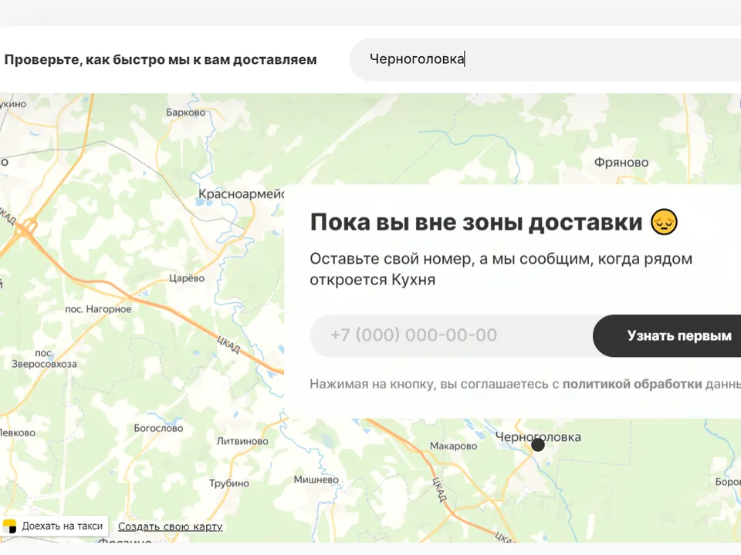Open the Создать свою карту link
The image size is (741, 555).
pos(170,526)
